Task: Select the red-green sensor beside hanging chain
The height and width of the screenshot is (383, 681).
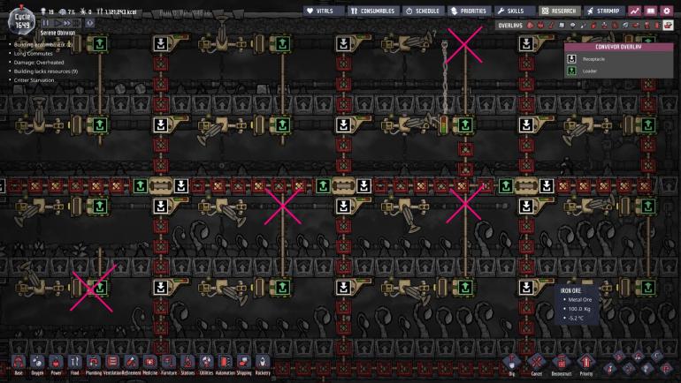Action: pyautogui.click(x=444, y=124)
